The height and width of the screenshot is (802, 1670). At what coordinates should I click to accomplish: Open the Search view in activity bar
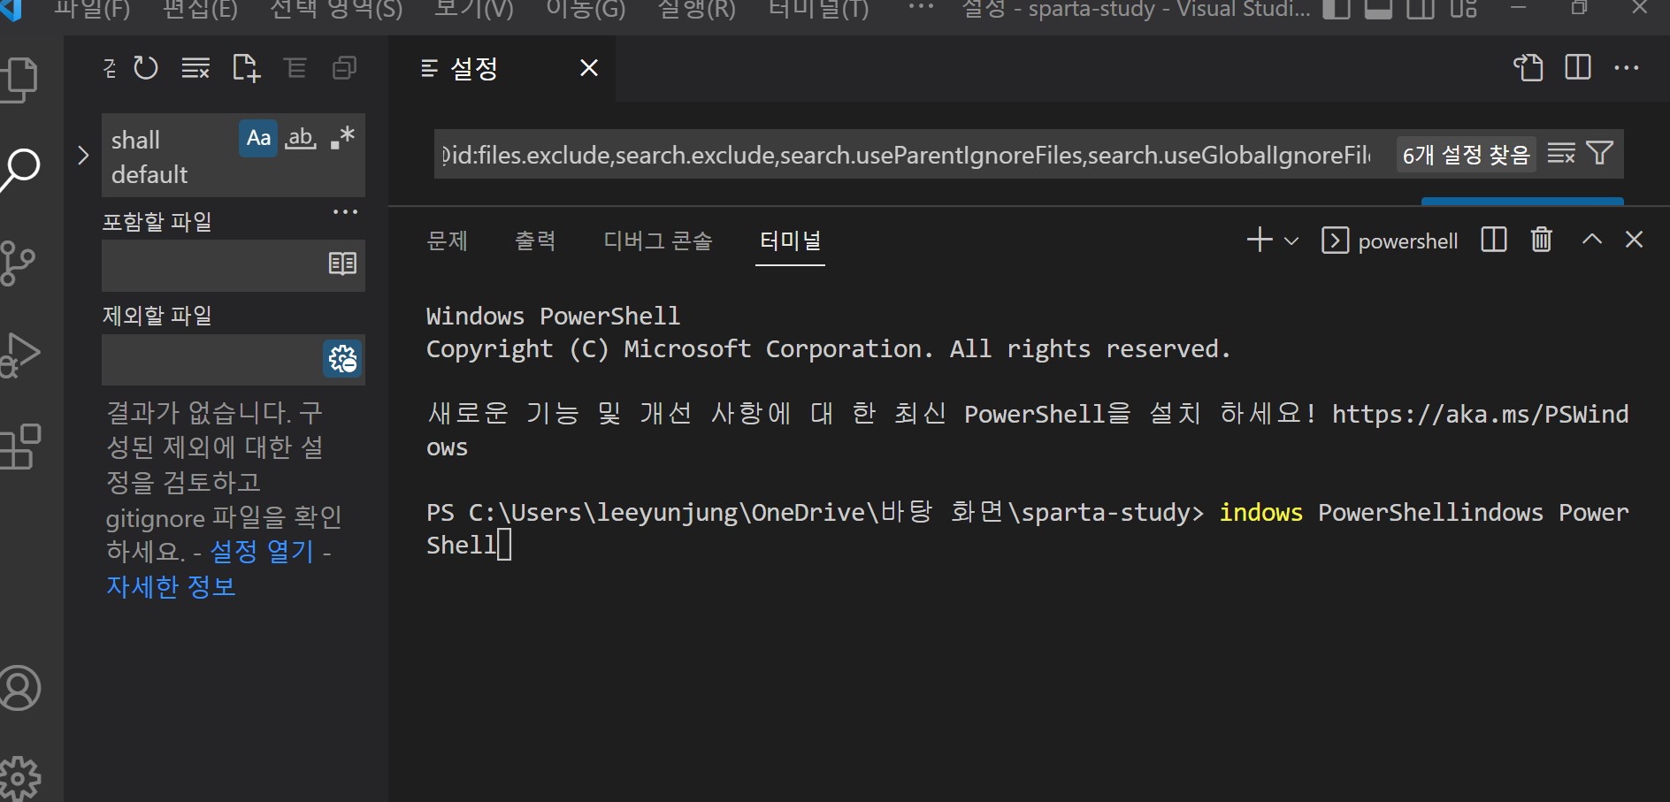click(19, 170)
